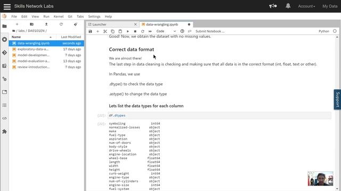Open the Support side tab
341x191 pixels.
337,99
